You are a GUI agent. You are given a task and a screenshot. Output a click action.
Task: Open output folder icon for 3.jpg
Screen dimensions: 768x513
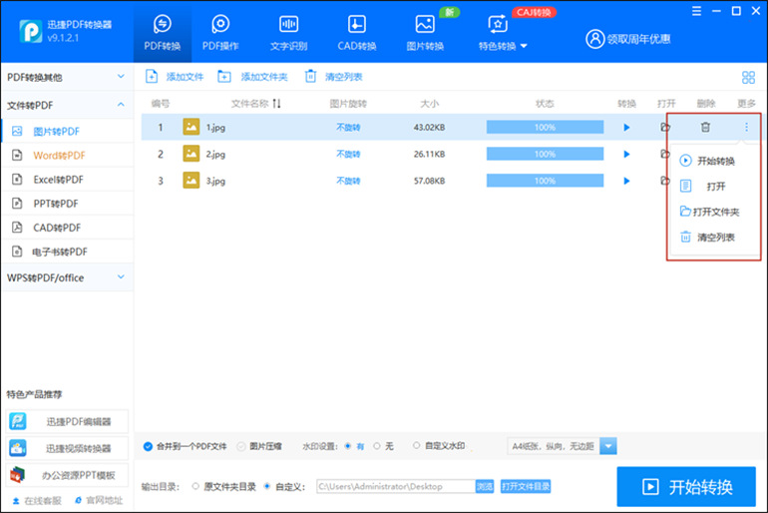(x=663, y=181)
